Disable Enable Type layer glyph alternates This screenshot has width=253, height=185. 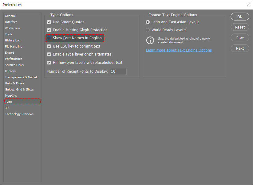49,54
